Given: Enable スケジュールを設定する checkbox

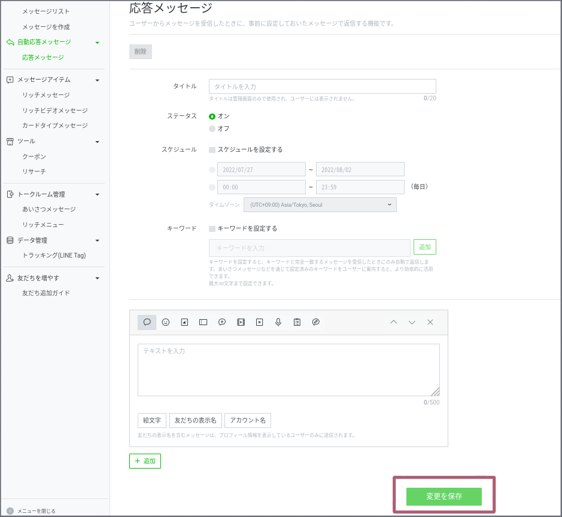Looking at the screenshot, I should coord(212,150).
